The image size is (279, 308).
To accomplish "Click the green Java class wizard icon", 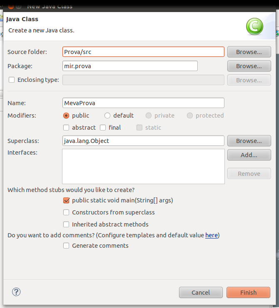I will [x=254, y=27].
